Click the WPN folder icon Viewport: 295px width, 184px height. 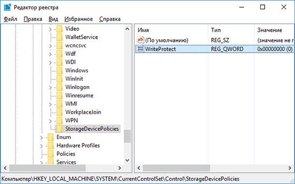point(59,120)
